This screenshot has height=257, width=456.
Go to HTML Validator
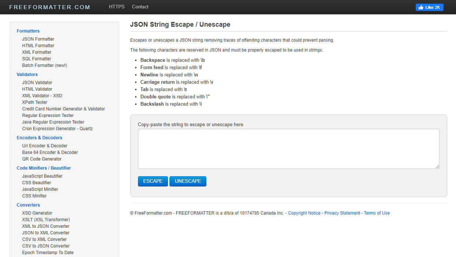(x=37, y=89)
